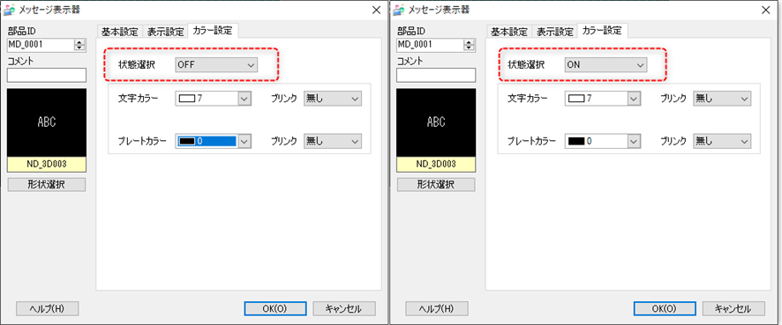The image size is (782, 325).
Task: Click ND_3D003 shape label in left dialog
Action: tap(47, 164)
